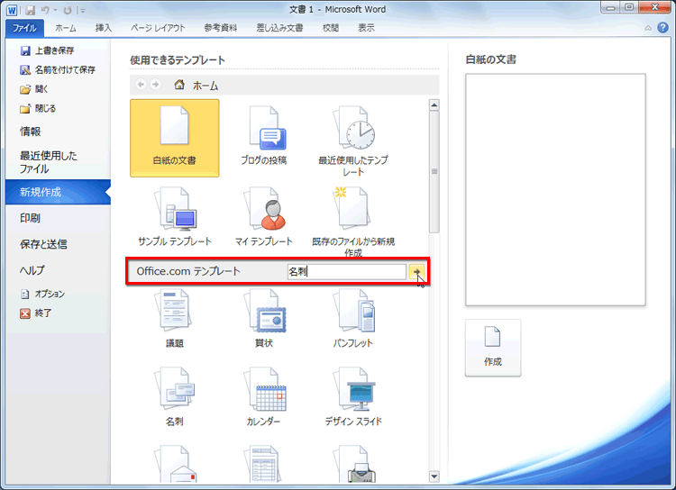Open the デザイン スライド category

353,396
